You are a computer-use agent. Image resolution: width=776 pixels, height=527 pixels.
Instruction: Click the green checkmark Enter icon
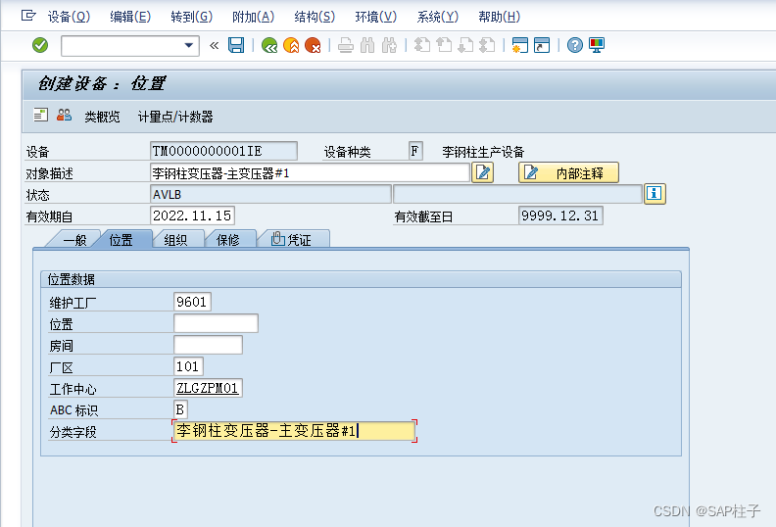40,45
